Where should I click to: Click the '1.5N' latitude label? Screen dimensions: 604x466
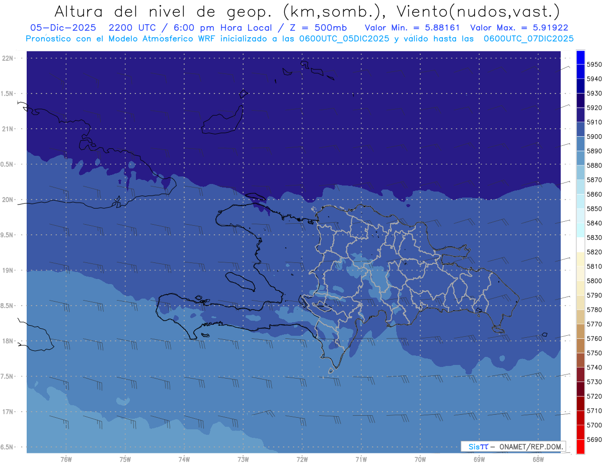pyautogui.click(x=7, y=94)
